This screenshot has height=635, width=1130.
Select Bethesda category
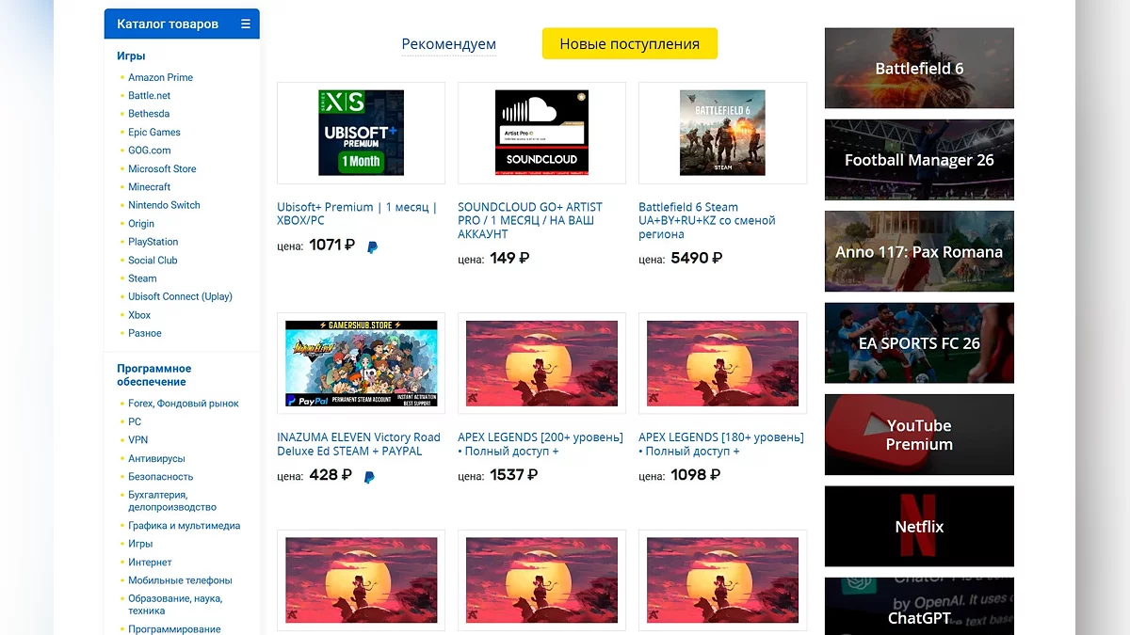click(x=149, y=114)
